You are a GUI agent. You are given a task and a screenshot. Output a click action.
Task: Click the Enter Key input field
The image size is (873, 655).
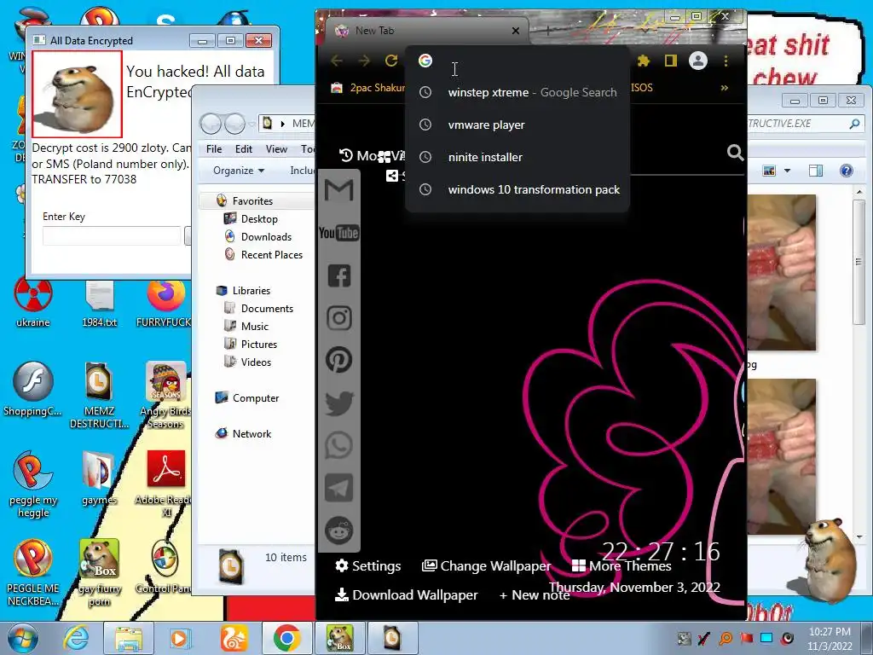pyautogui.click(x=112, y=235)
